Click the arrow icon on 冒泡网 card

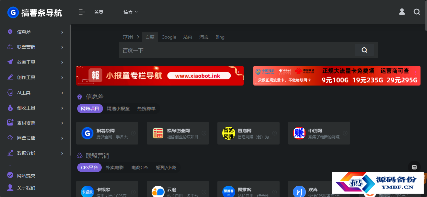[x=275, y=133]
